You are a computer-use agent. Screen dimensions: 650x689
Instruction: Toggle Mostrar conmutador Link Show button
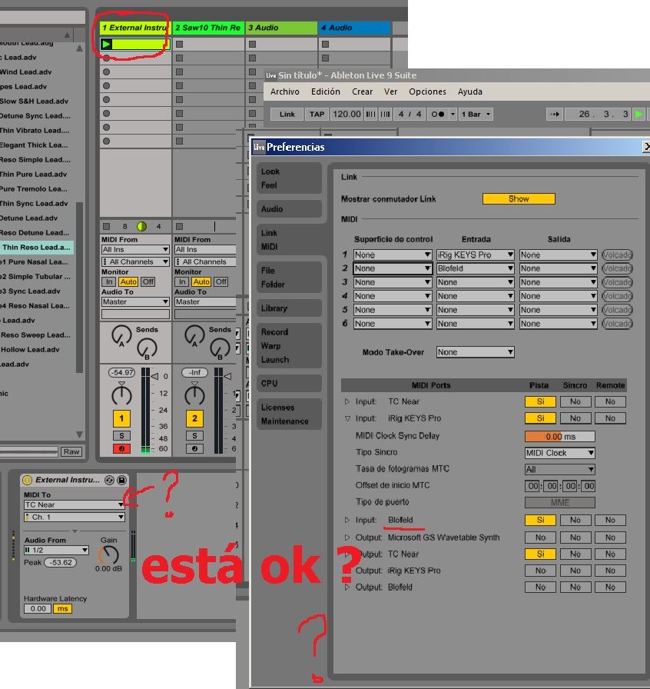tap(519, 198)
